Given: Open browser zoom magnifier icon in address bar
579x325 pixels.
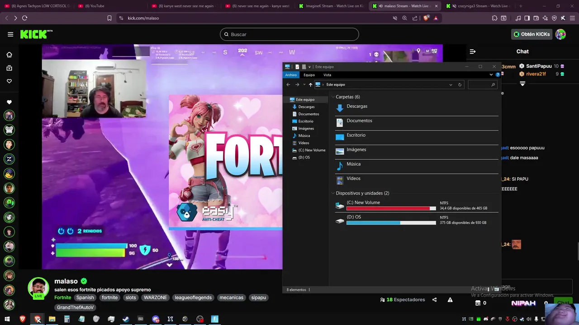Looking at the screenshot, I should (x=404, y=18).
